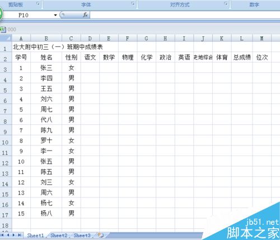Screen dimensions: 280x240
Task: Click the cell containing 代八
Action: (x=46, y=120)
